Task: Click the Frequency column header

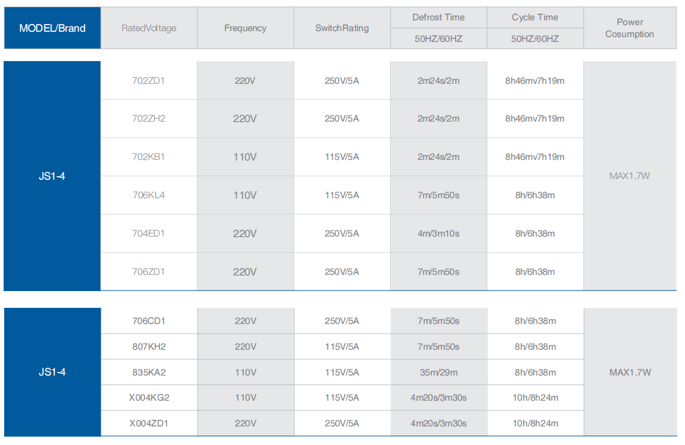Action: pyautogui.click(x=245, y=28)
